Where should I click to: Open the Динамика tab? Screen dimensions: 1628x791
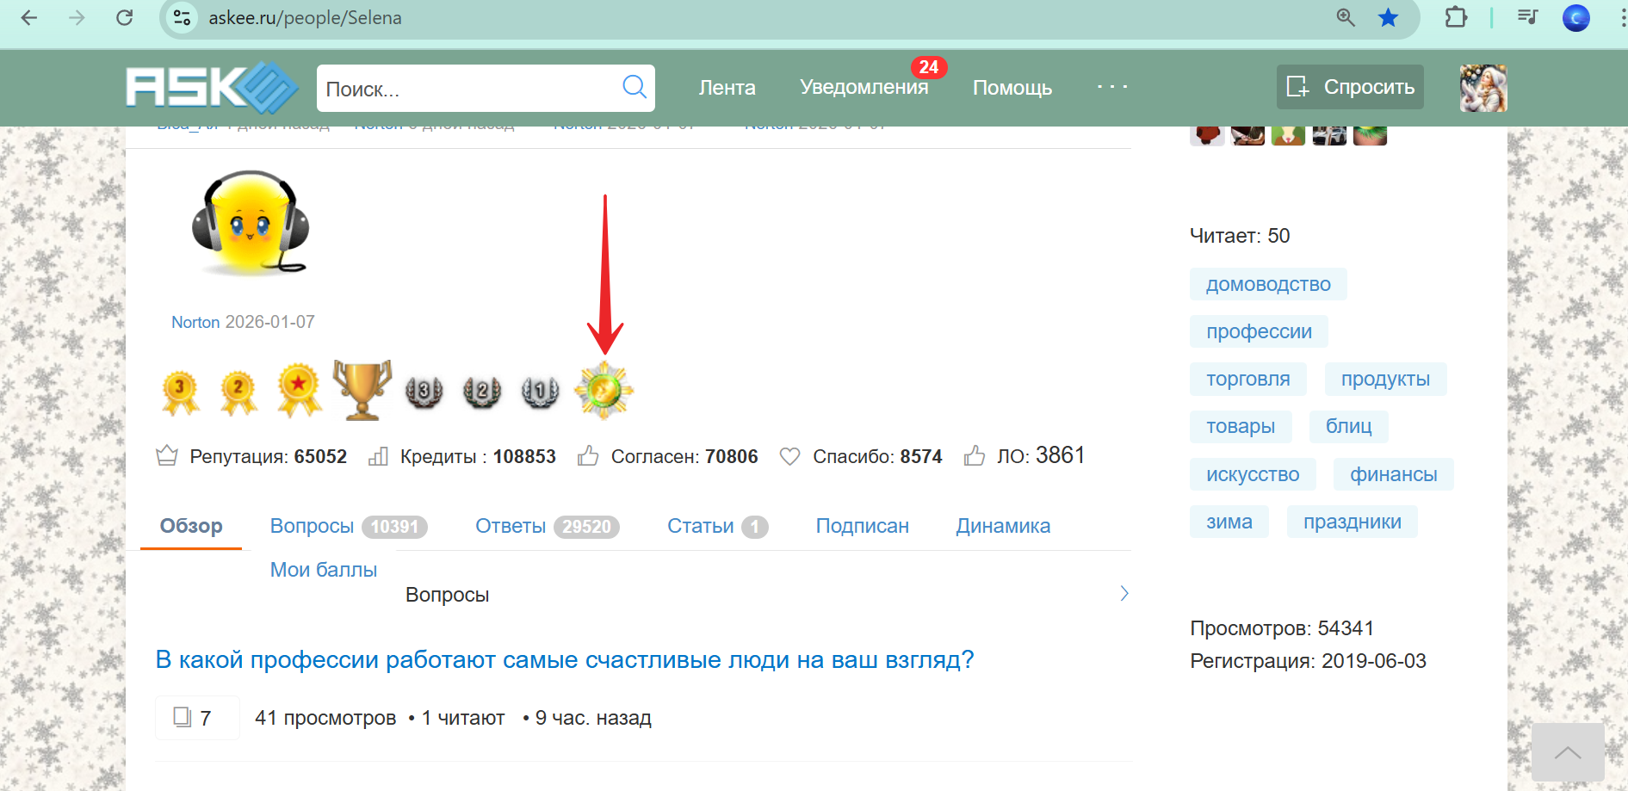tap(1002, 526)
